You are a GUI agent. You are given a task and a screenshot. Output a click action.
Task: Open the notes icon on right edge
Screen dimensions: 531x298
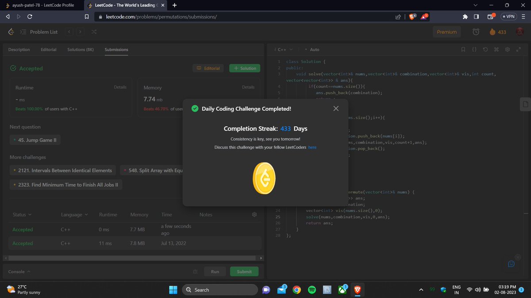coord(525,104)
